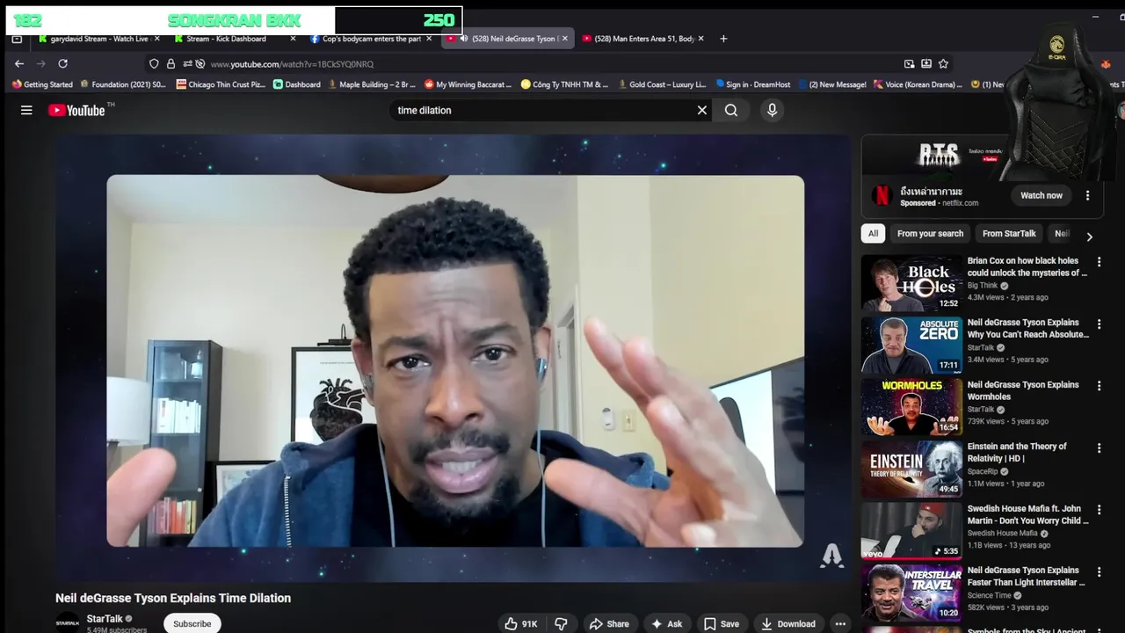
Task: Go back in browser
Action: click(19, 63)
